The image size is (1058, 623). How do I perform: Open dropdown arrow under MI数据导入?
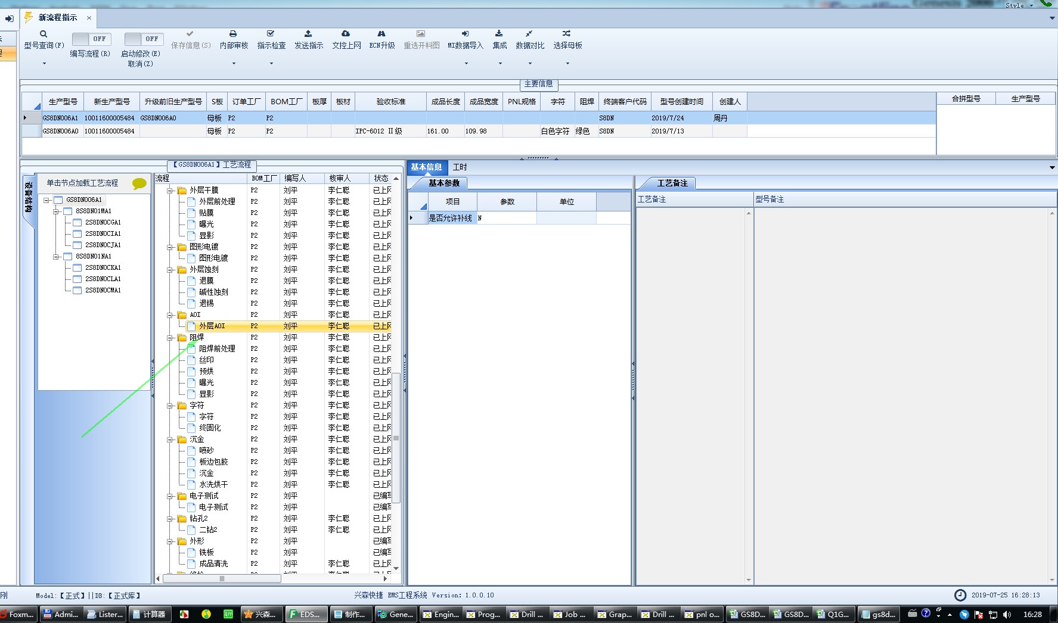click(466, 64)
